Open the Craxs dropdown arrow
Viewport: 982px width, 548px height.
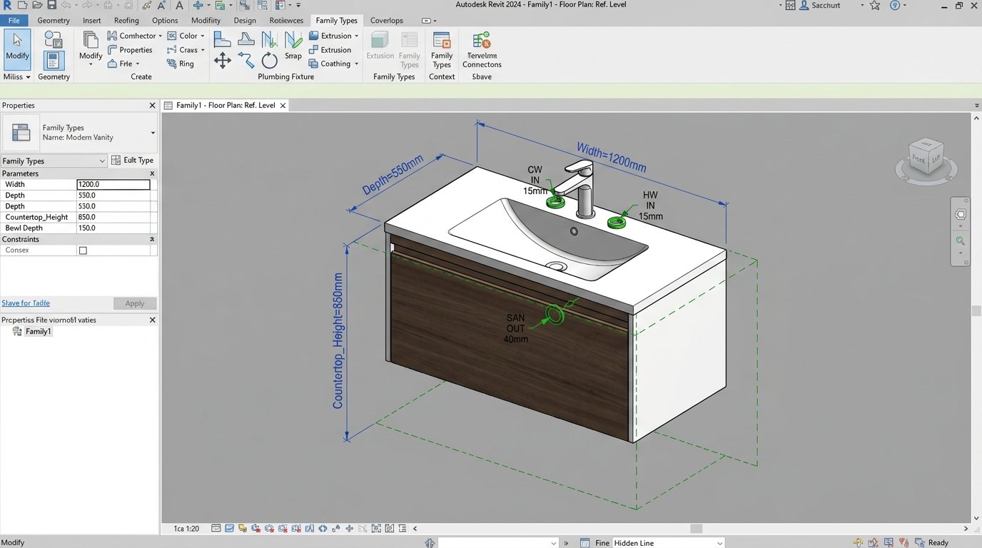click(203, 50)
